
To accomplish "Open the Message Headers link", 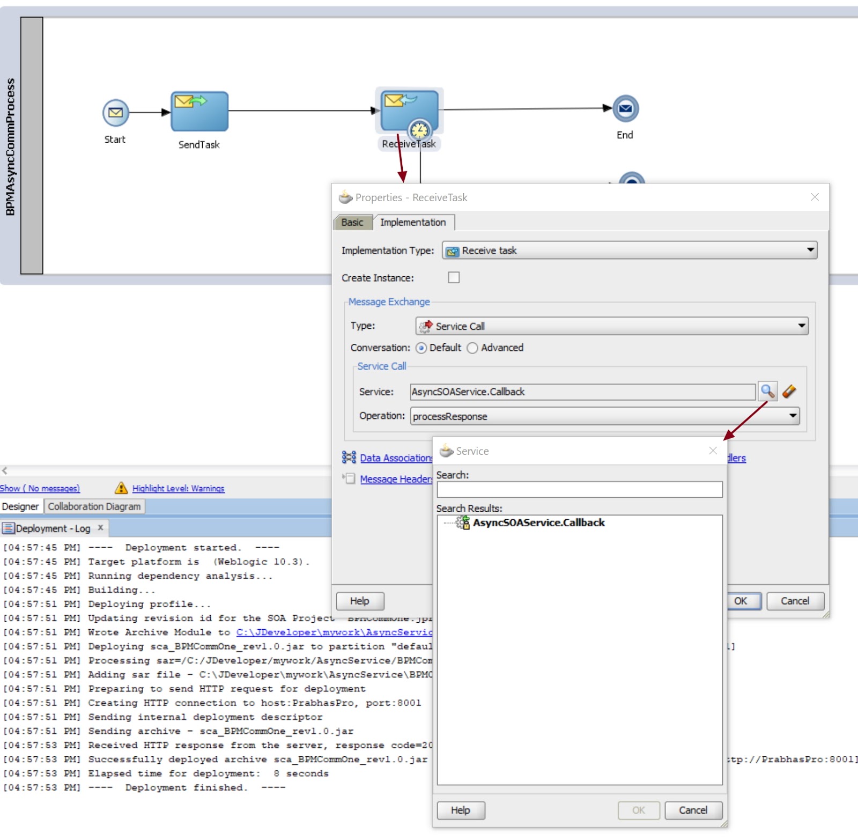I will [396, 479].
